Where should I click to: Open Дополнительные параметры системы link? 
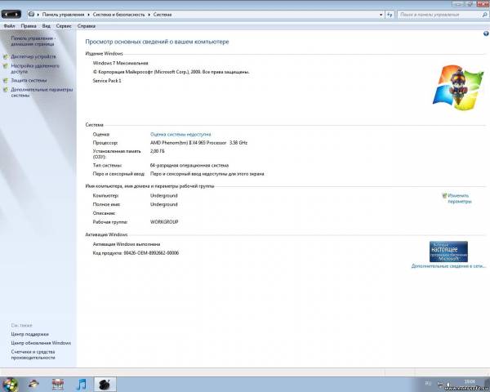[x=42, y=92]
